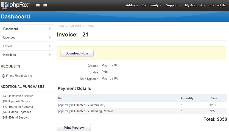Choose ($49) Extend Support purchase
Image resolution: width=229 pixels, height=132 pixels.
pyautogui.click(x=15, y=117)
